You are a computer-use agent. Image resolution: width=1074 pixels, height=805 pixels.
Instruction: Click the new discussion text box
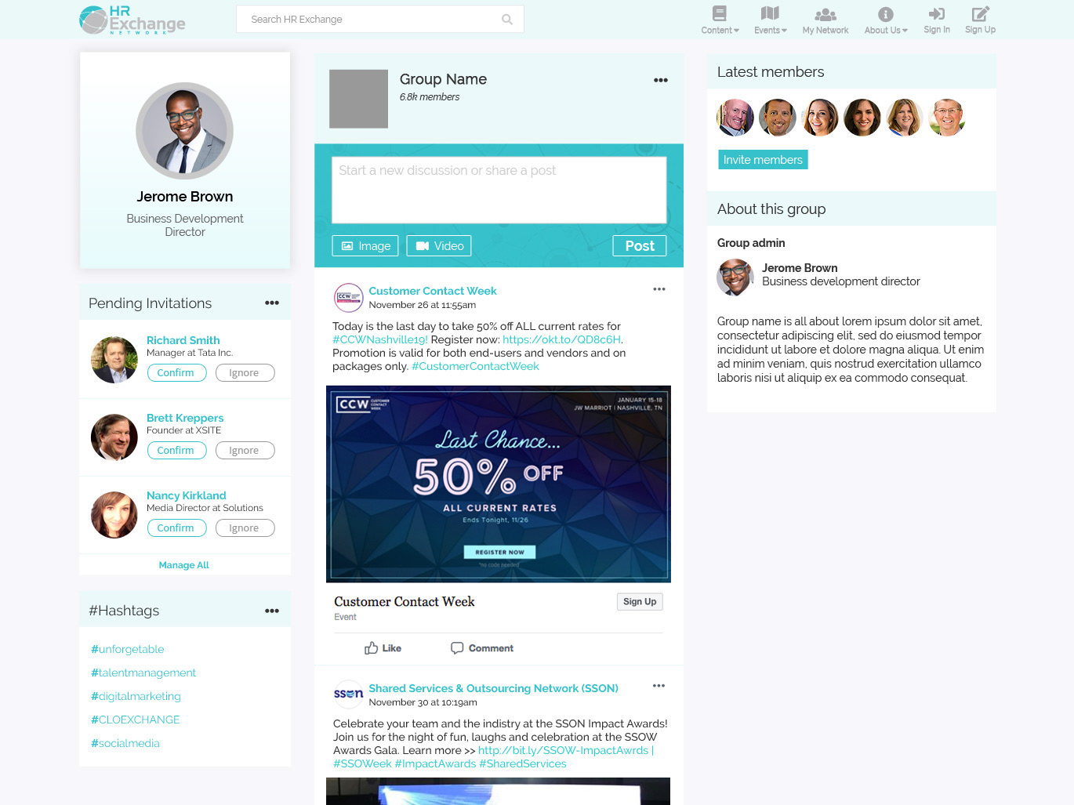pos(499,190)
